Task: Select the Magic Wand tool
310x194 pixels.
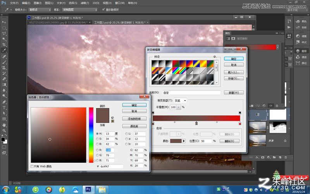Action: (4, 39)
